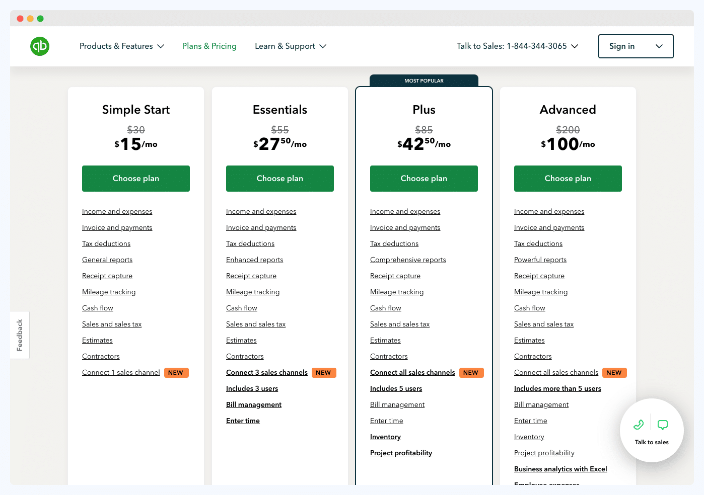Open Mileage tracking details under Simple Start
This screenshot has width=704, height=495.
click(x=109, y=292)
